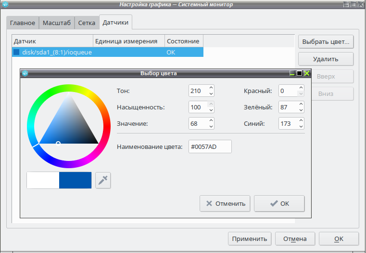
Task: Click the Вниз button
Action: 332,94
